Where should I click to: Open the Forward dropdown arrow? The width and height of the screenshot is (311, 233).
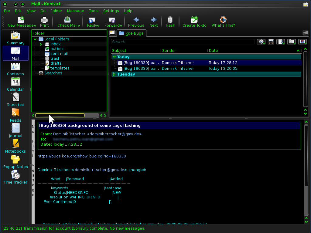[121, 26]
